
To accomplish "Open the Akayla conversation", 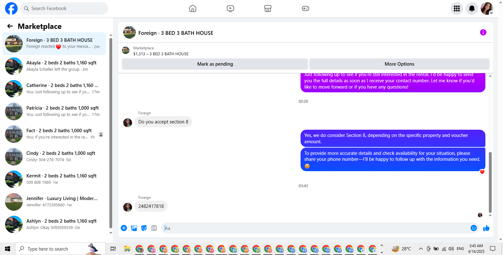I will pyautogui.click(x=54, y=66).
